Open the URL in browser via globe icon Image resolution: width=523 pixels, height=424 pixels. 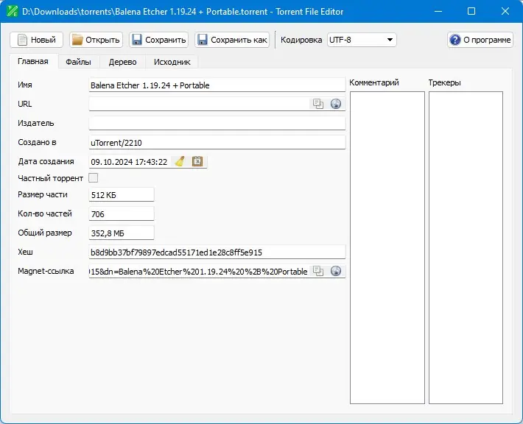(x=336, y=104)
